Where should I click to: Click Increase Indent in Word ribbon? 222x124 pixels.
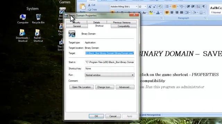tap(193, 7)
